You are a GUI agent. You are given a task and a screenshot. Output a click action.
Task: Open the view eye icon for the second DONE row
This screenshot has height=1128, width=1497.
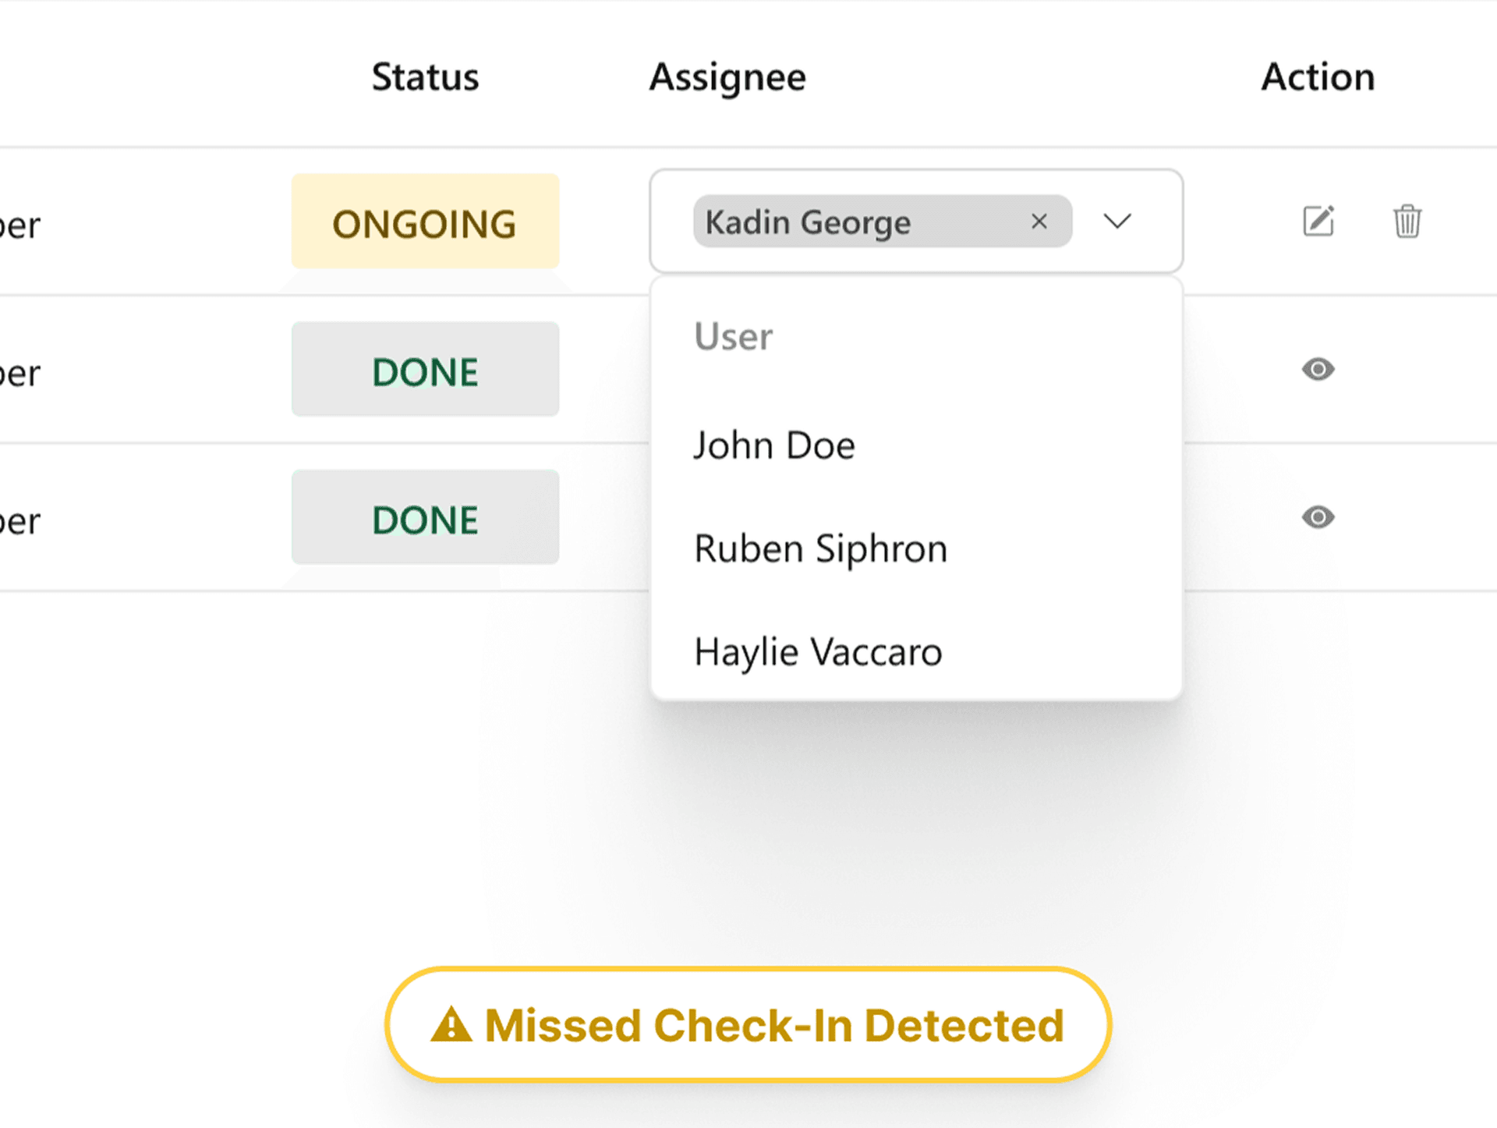pyautogui.click(x=1318, y=517)
